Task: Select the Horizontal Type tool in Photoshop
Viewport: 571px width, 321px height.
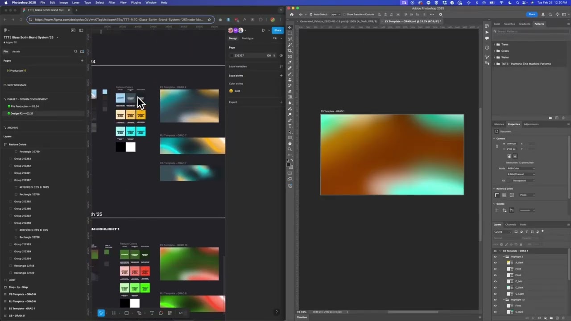Action: (x=290, y=126)
